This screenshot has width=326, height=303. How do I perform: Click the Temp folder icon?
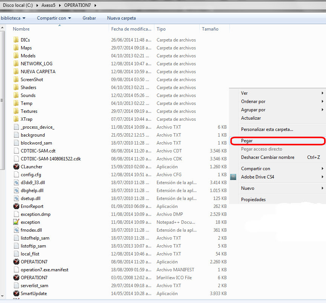(x=16, y=103)
